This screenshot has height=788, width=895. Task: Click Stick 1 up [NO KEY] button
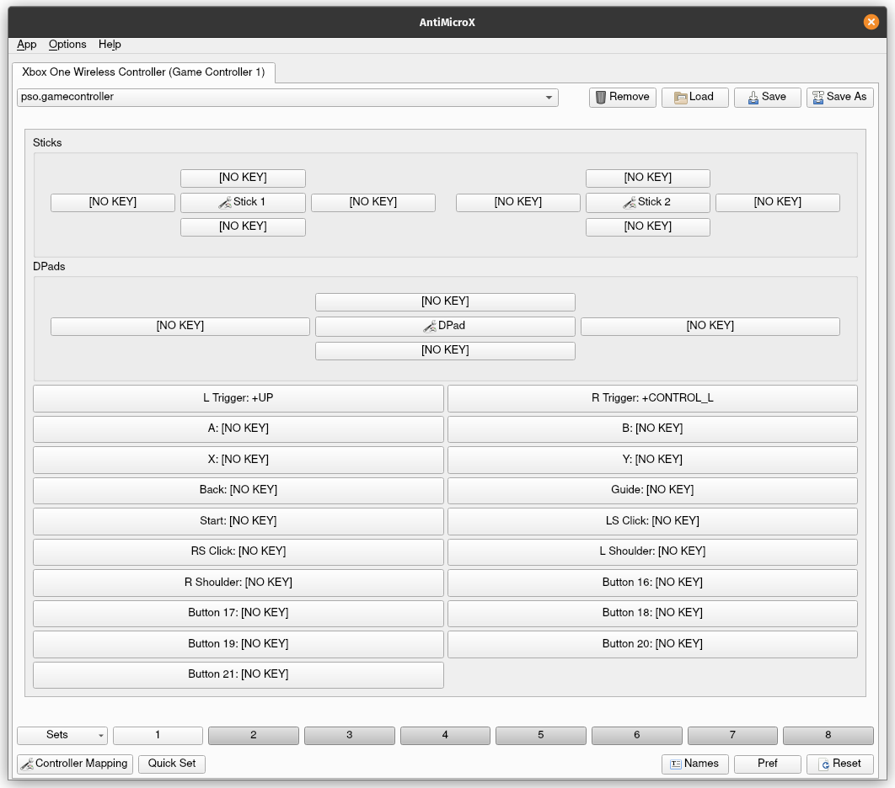click(244, 178)
